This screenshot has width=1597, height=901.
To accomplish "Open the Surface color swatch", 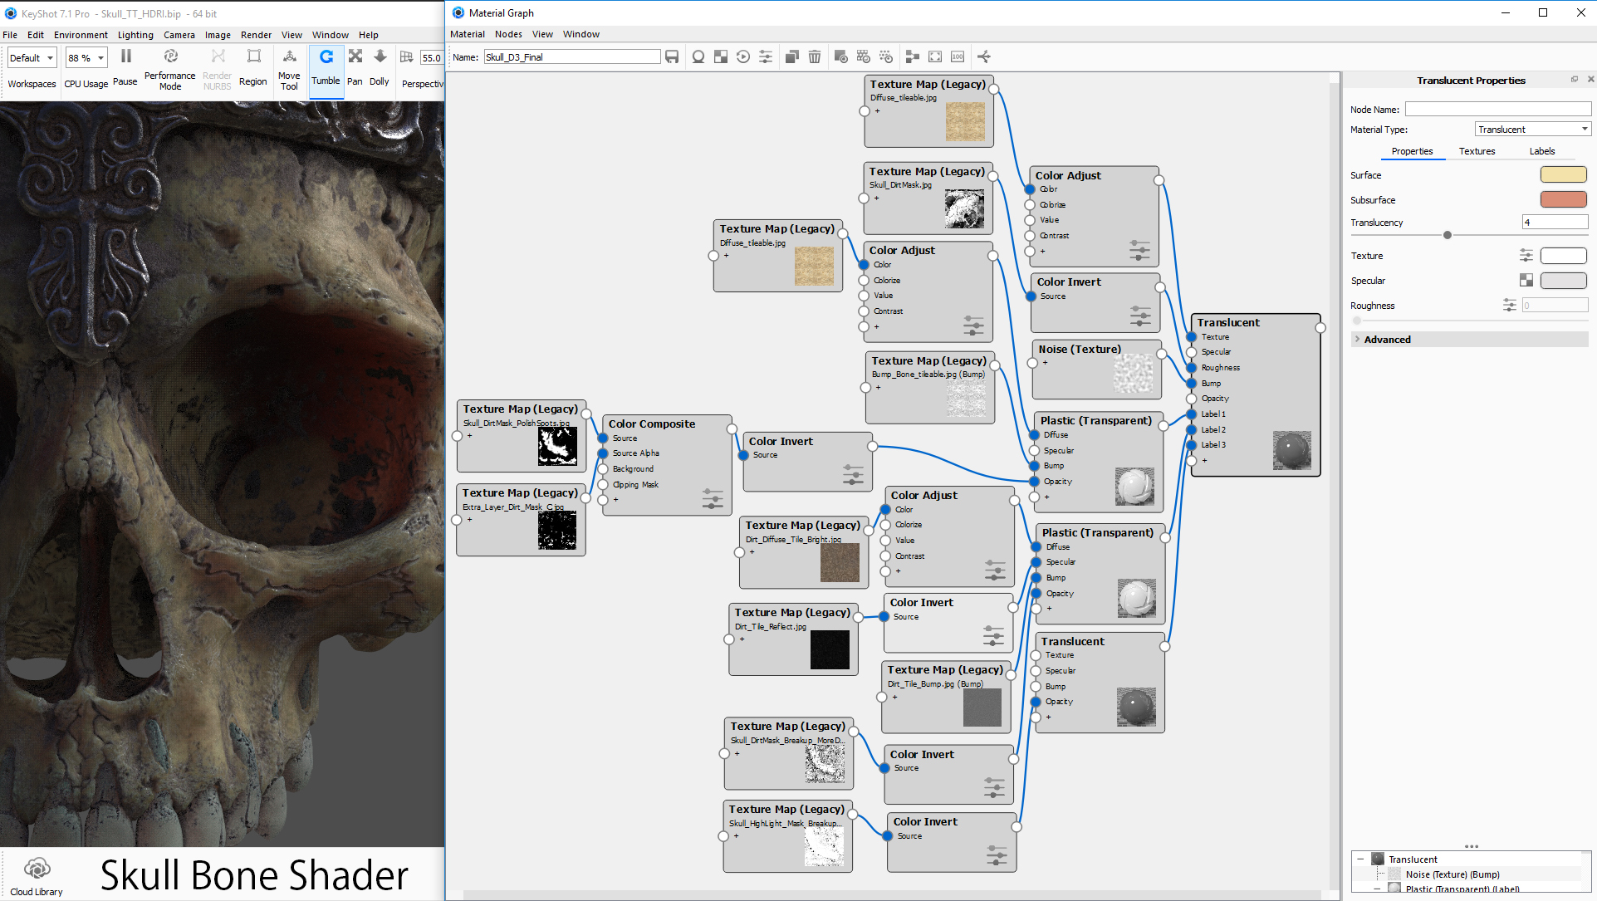I will [x=1564, y=174].
